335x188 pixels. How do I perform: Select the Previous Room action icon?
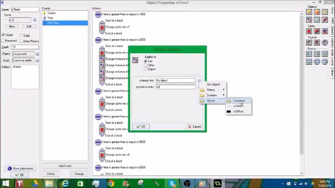click(x=309, y=54)
